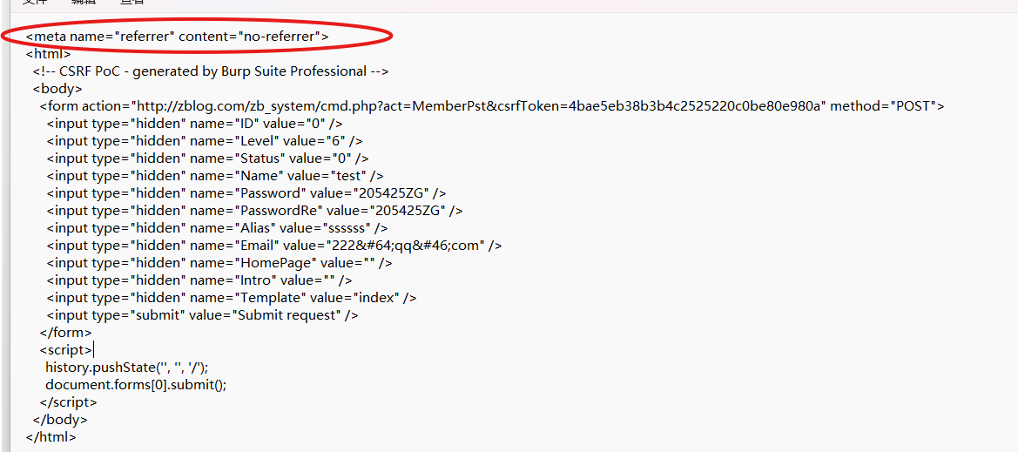Click the closing </script> tag line
The height and width of the screenshot is (452, 1018).
[x=69, y=402]
